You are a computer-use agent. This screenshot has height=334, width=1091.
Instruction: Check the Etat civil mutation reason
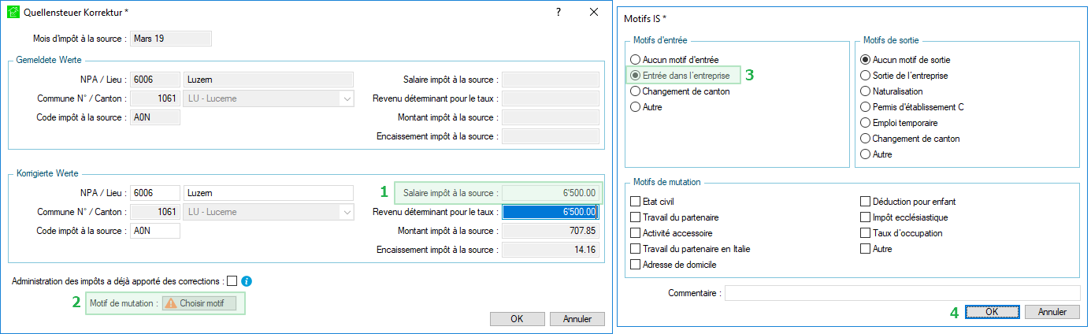[636, 202]
